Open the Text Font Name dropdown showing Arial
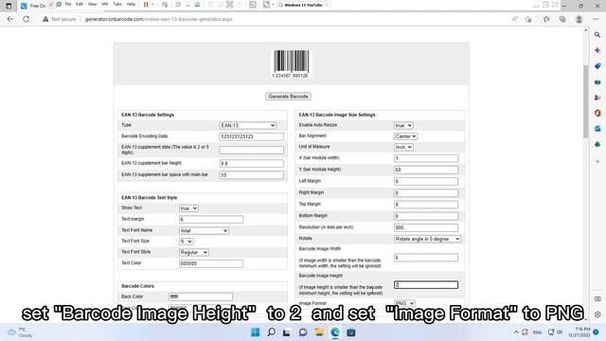606x341 pixels. [204, 231]
